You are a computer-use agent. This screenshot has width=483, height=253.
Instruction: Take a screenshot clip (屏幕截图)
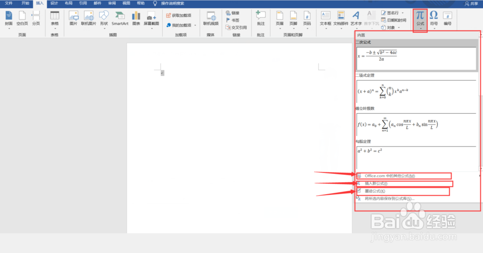151,20
